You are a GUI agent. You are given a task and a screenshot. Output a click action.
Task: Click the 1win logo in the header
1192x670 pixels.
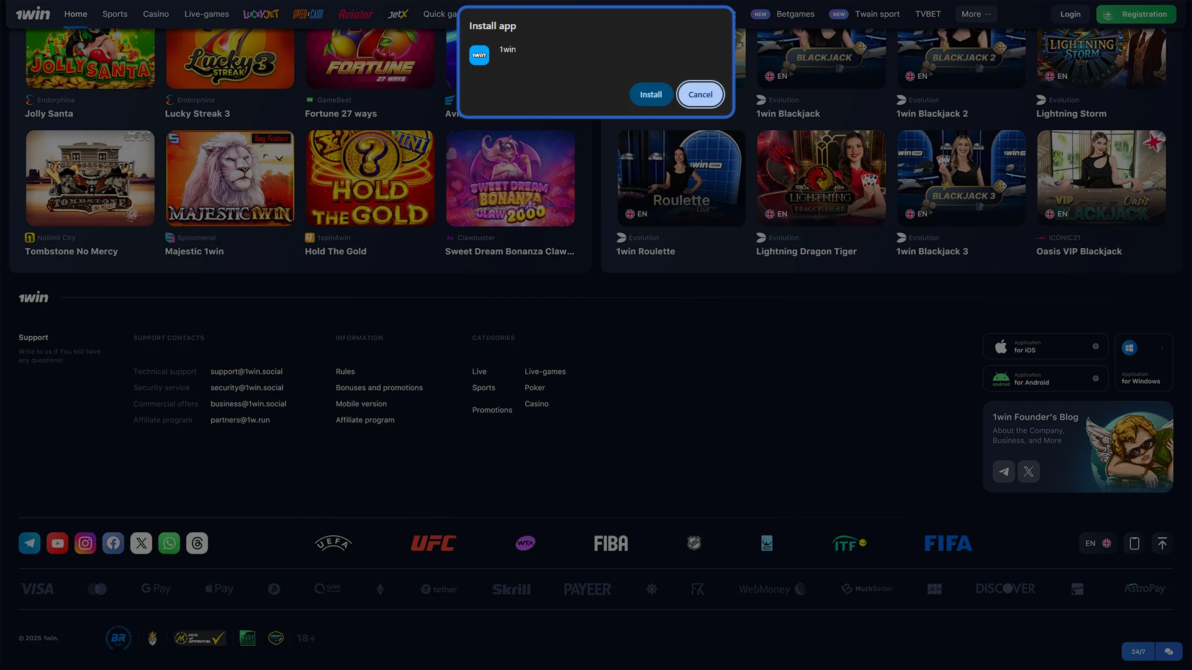[33, 14]
